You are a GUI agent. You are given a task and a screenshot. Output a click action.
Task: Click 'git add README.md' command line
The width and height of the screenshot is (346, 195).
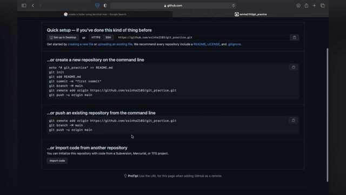coord(65,77)
